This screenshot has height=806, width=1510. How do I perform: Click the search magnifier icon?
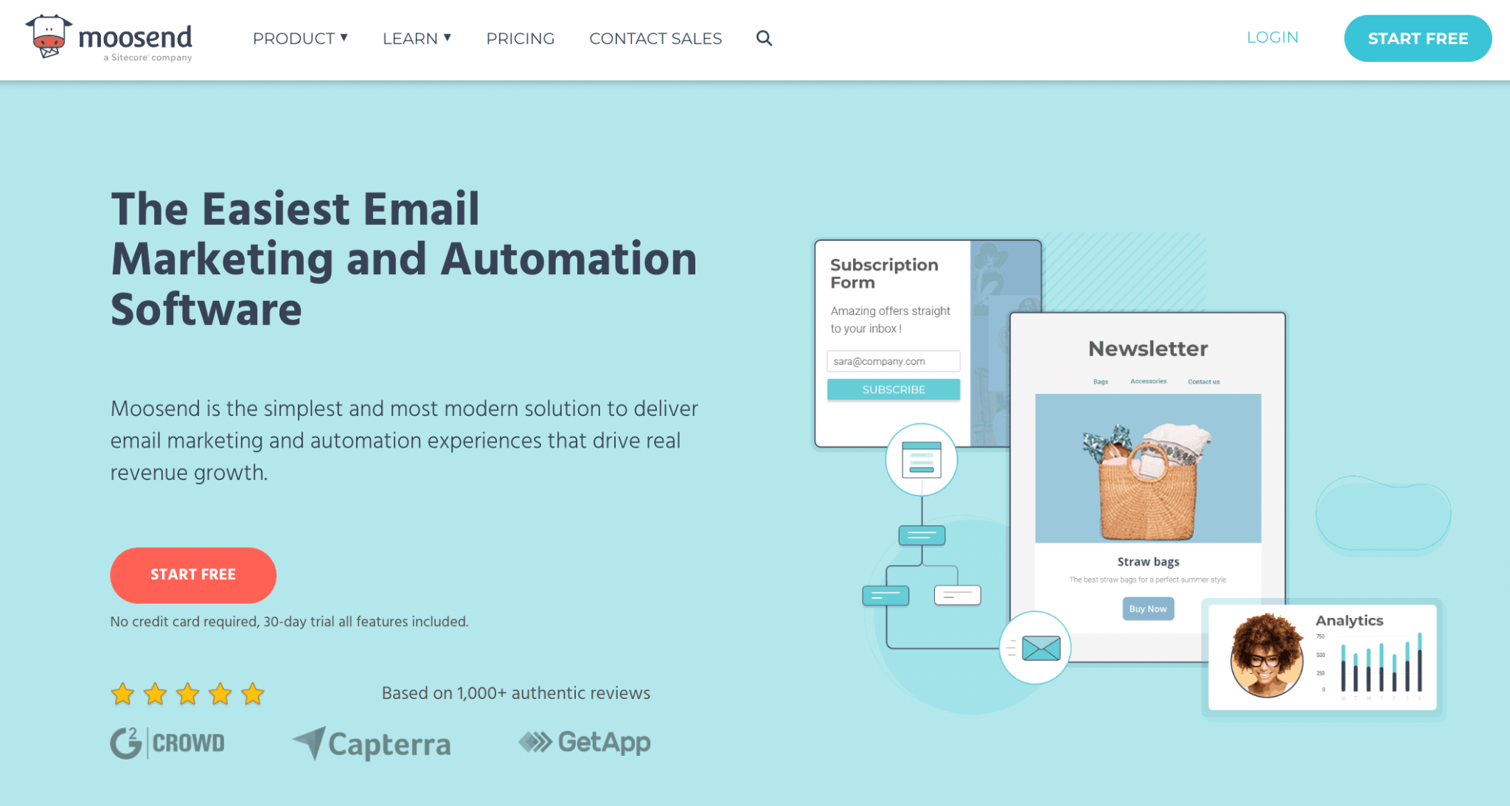point(764,38)
